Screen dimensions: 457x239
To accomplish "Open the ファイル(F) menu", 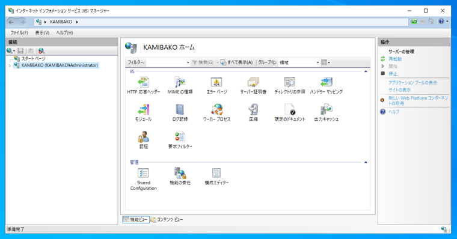I will (19, 32).
